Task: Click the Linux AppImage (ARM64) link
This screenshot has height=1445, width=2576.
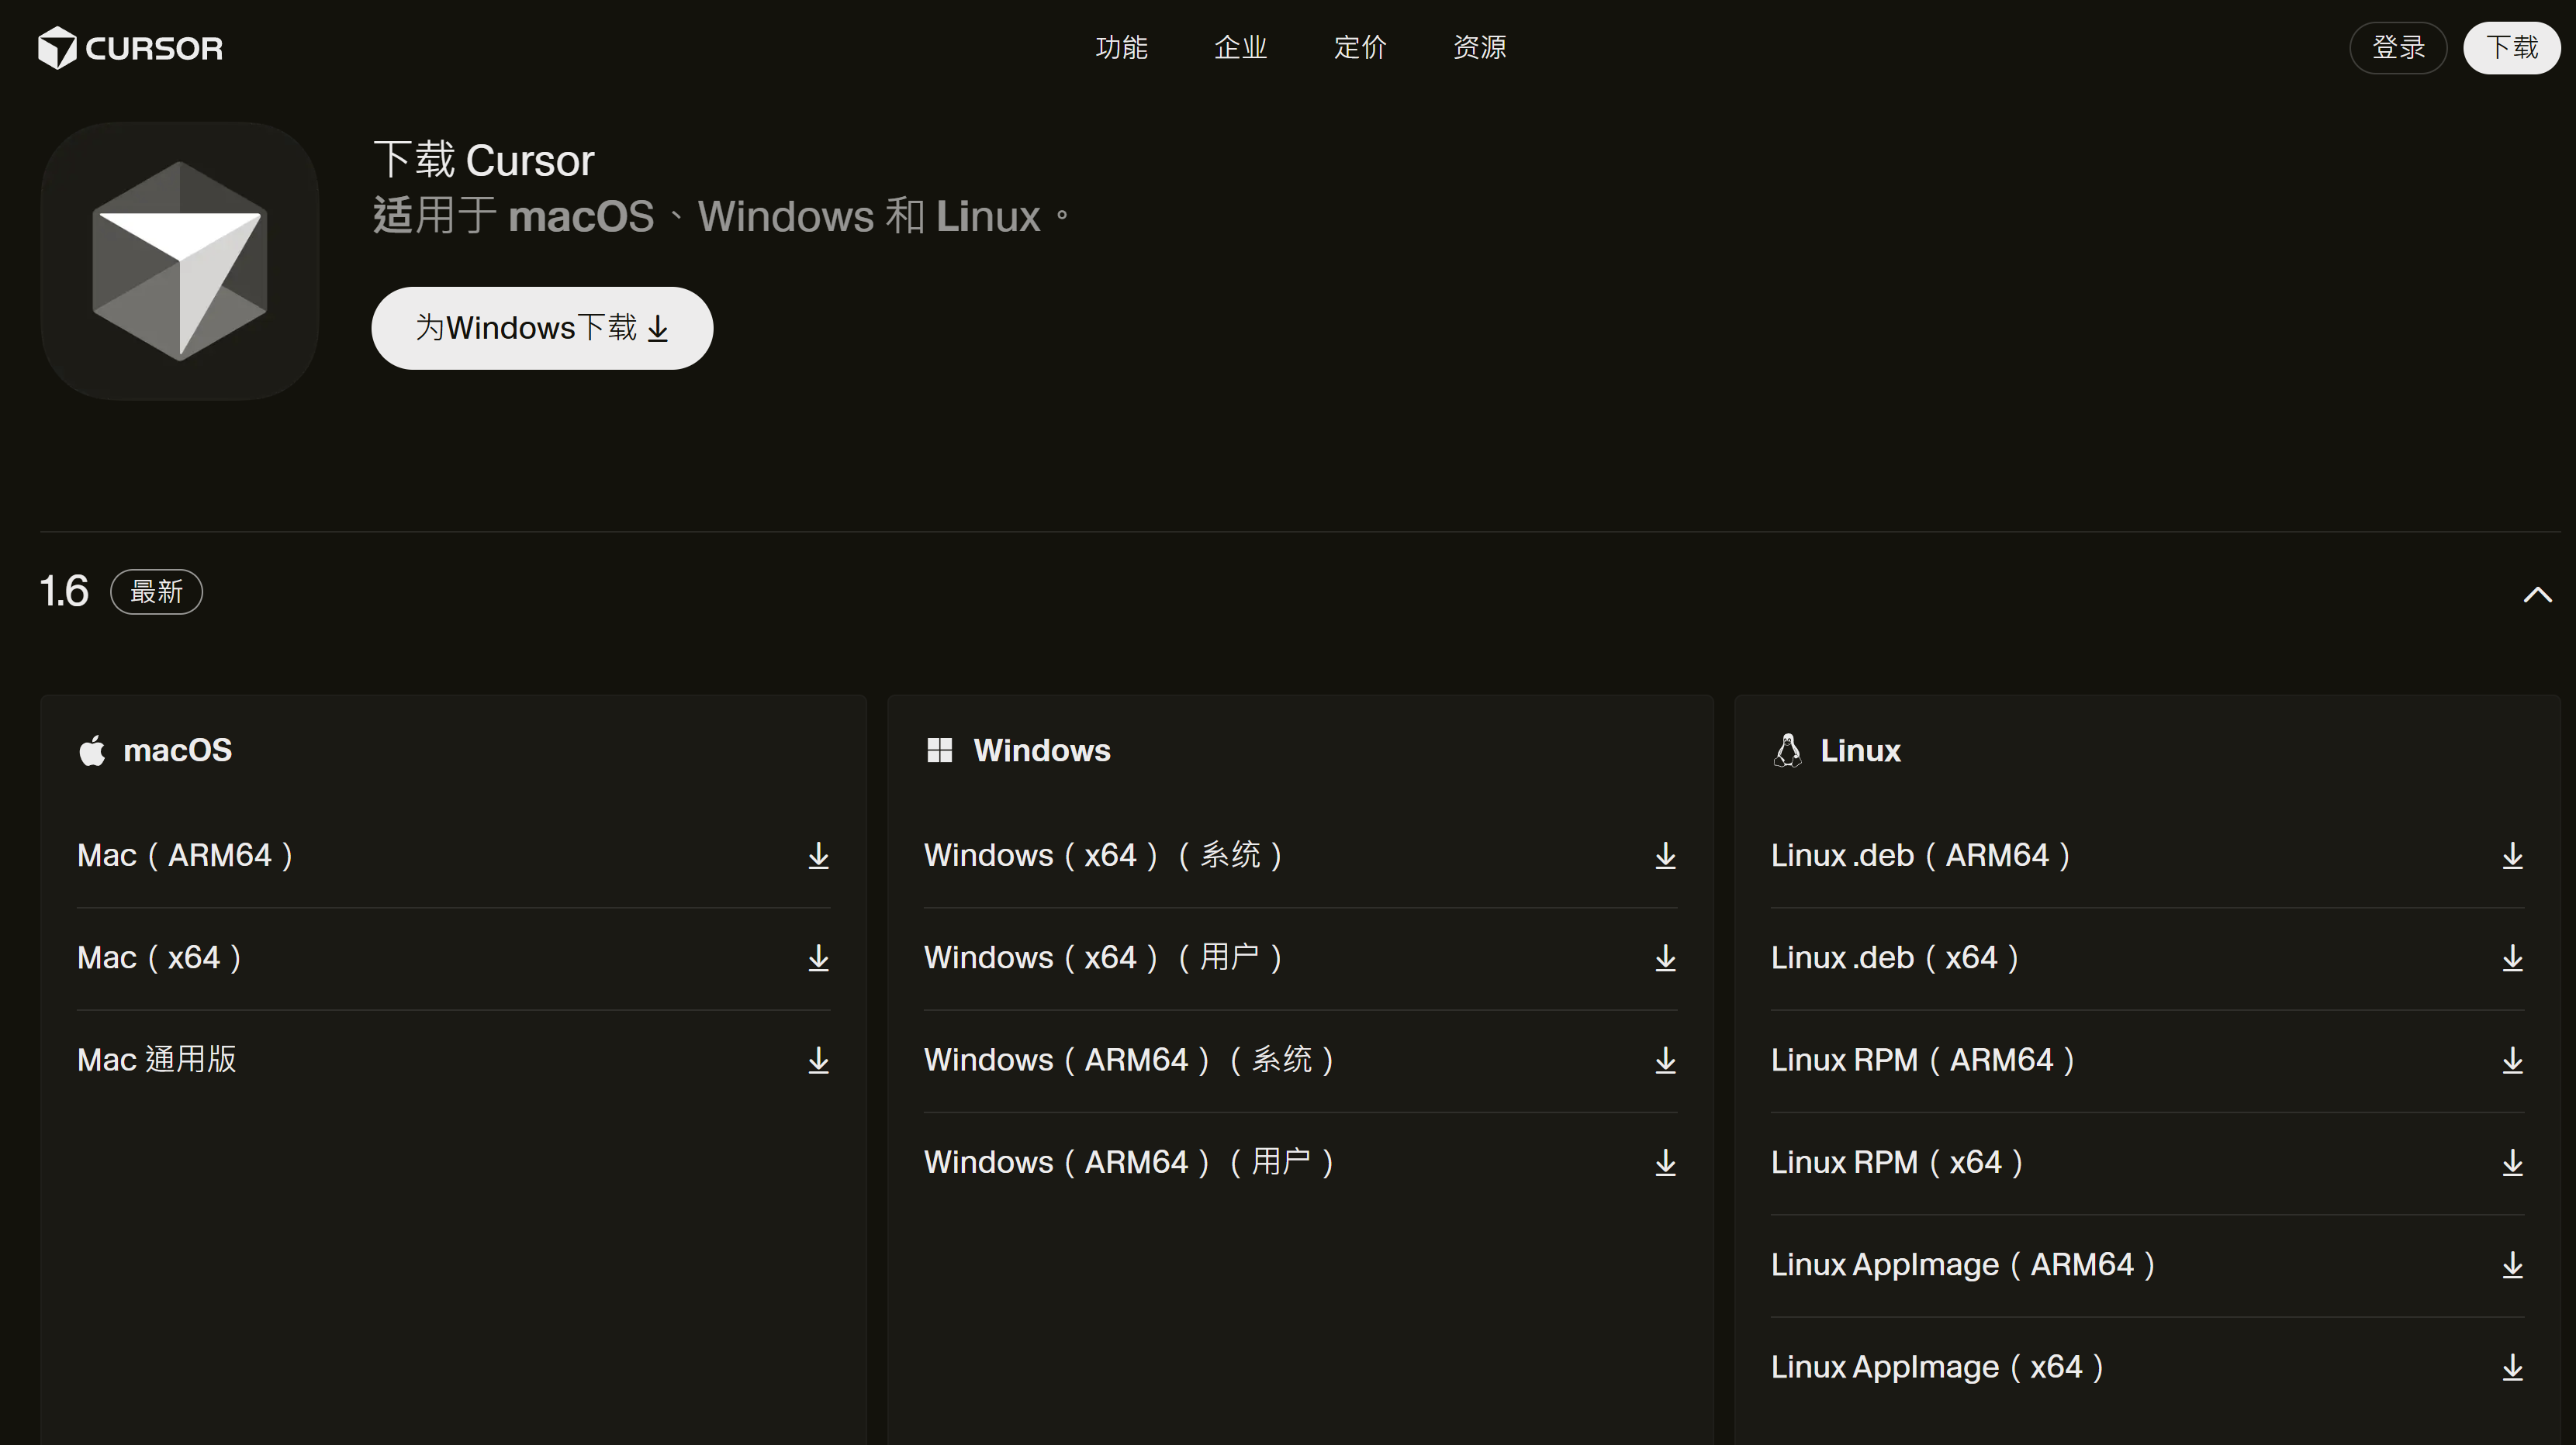Action: tap(2147, 1265)
